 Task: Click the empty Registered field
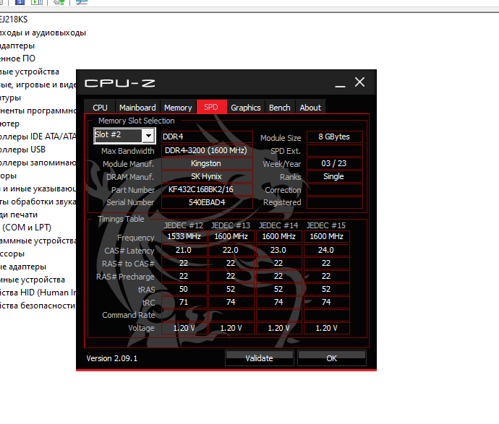[x=335, y=202]
